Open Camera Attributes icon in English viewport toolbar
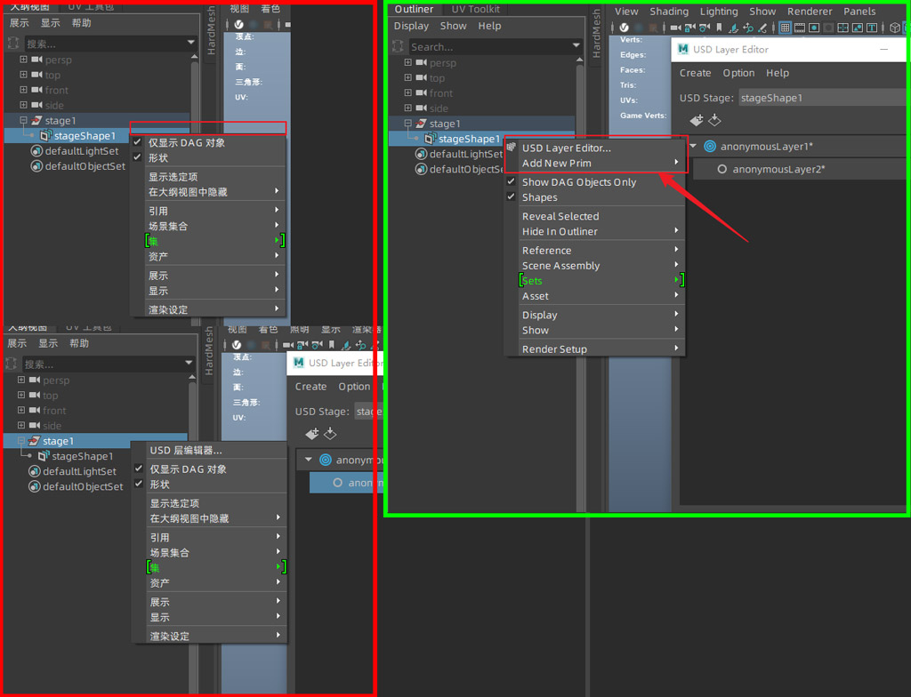Screen dimensions: 911x697 [x=705, y=28]
